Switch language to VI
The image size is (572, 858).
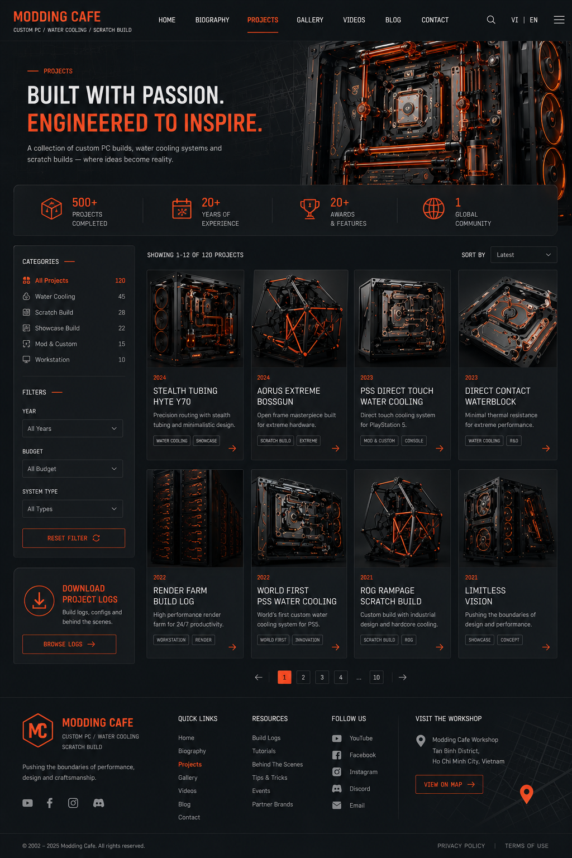click(x=514, y=20)
